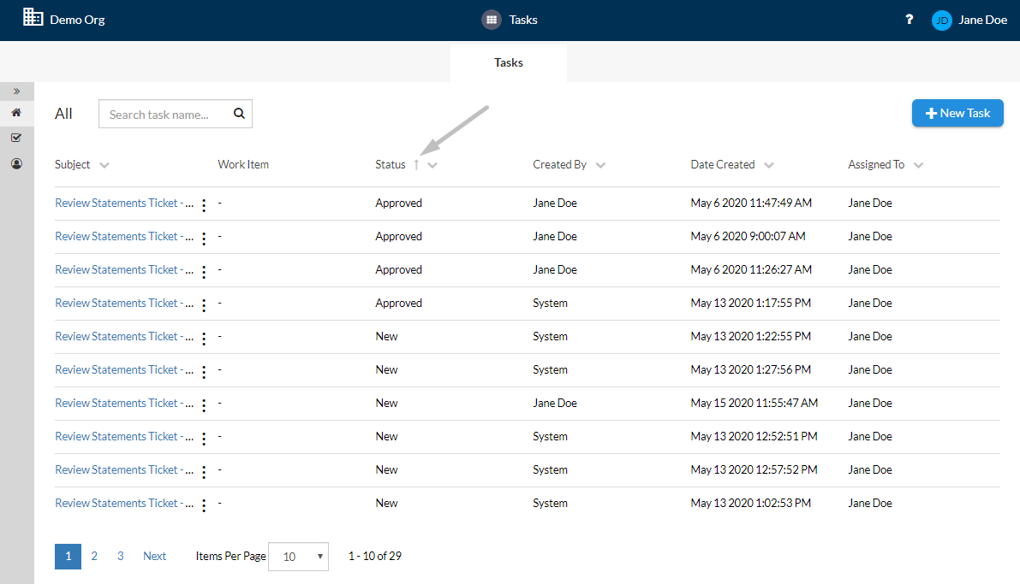Viewport: 1020px width, 584px height.
Task: Open the 12:52:51 PM row's actions menu
Action: pos(204,439)
